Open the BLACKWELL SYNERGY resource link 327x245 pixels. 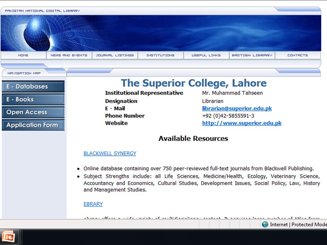pos(110,153)
